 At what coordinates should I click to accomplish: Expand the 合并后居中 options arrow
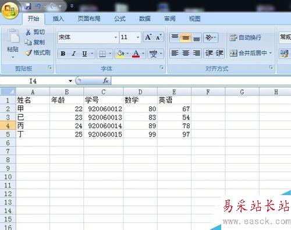tap(271, 53)
